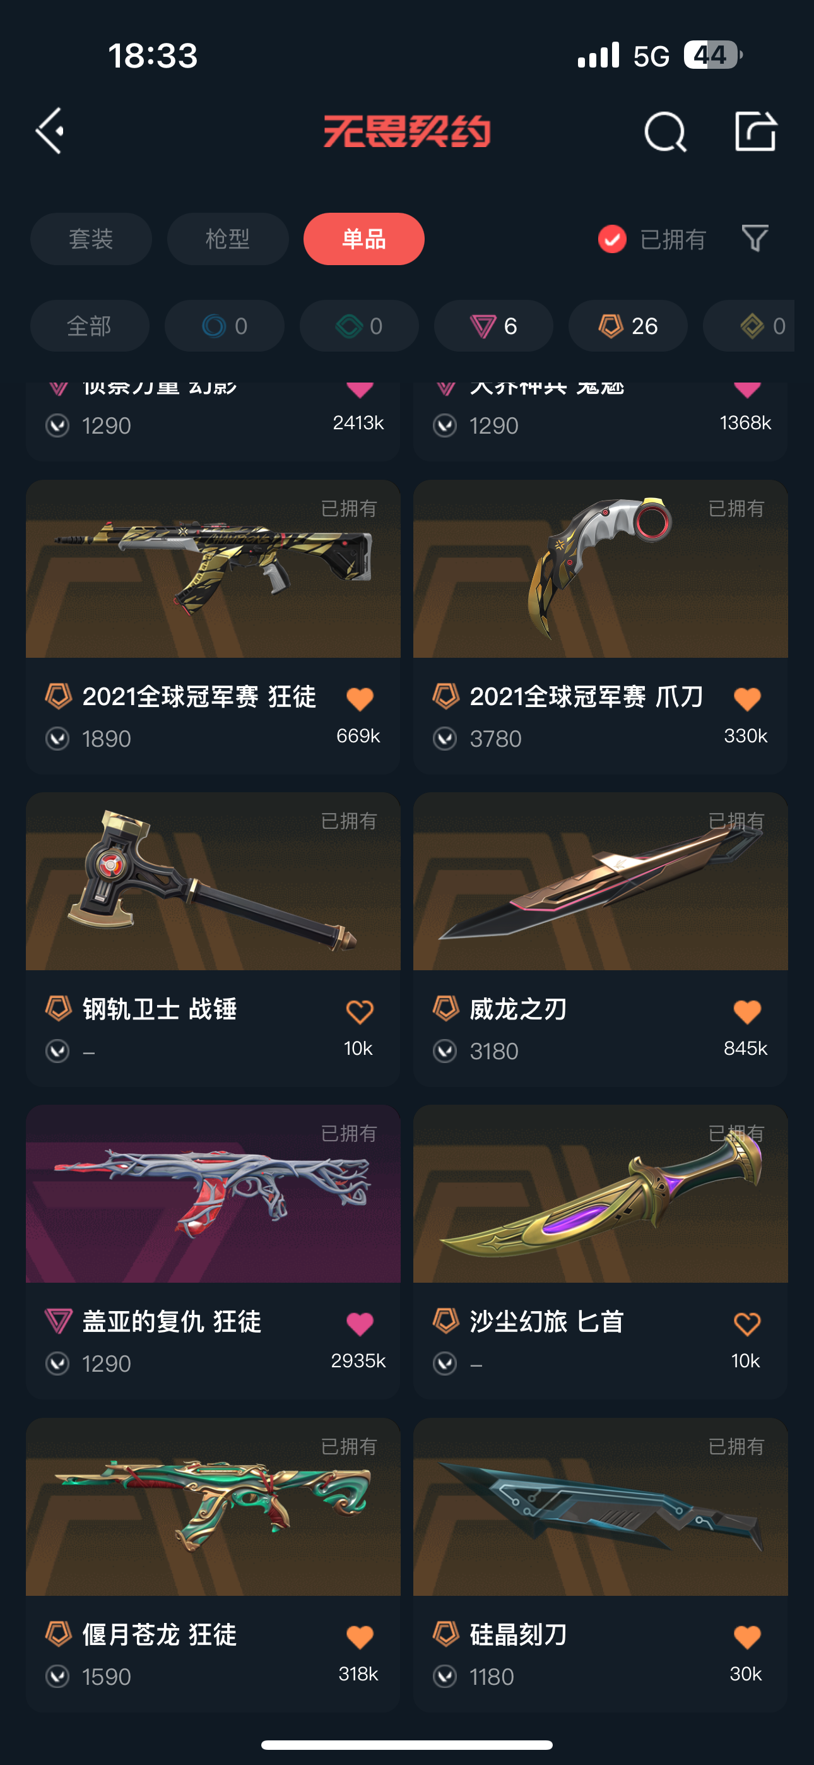Filter by blue tier showing 0

click(224, 326)
